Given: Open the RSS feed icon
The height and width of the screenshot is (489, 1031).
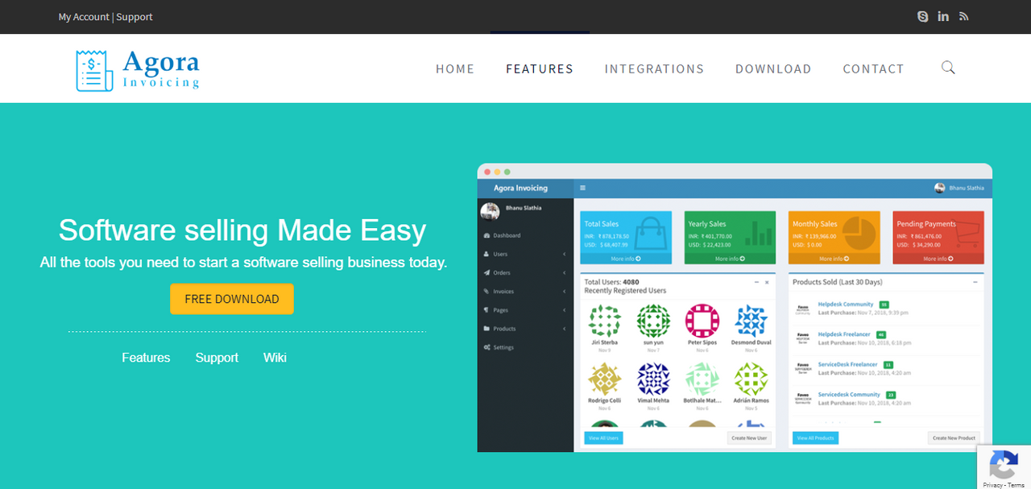Looking at the screenshot, I should [x=963, y=16].
